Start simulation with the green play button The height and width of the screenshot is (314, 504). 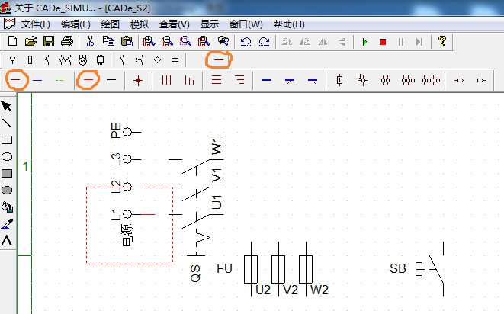click(364, 42)
